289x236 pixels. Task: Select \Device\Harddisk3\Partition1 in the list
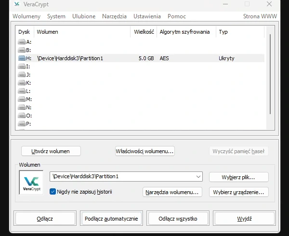click(70, 58)
